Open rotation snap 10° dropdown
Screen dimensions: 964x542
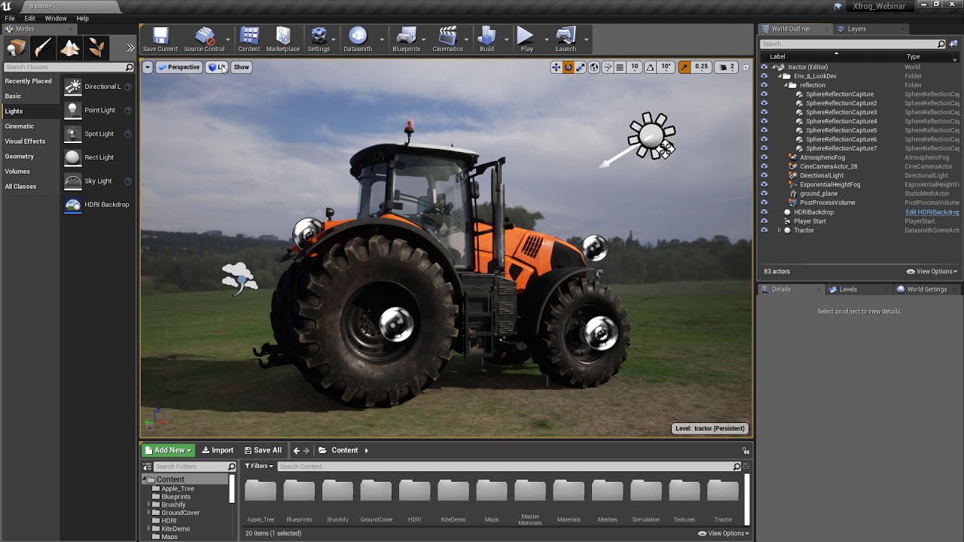pyautogui.click(x=666, y=67)
